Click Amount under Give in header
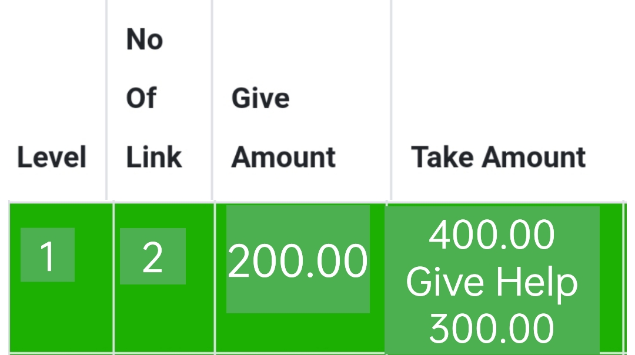This screenshot has height=355, width=635. coord(283,157)
